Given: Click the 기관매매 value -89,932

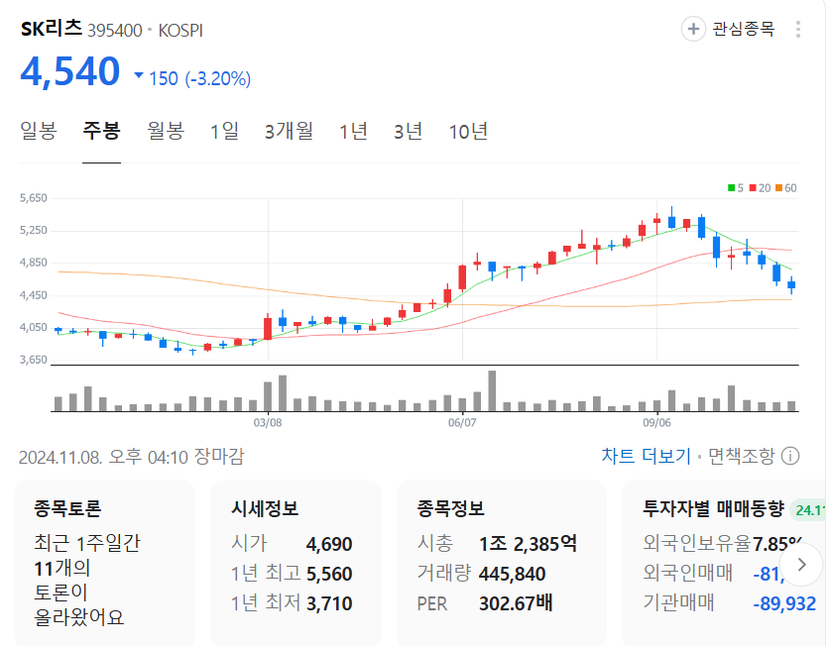Looking at the screenshot, I should point(784,603).
